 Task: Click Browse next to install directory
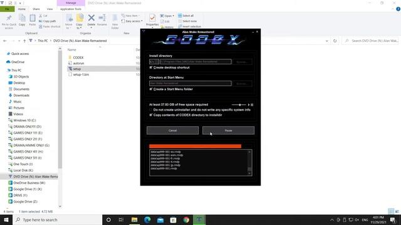(x=242, y=62)
